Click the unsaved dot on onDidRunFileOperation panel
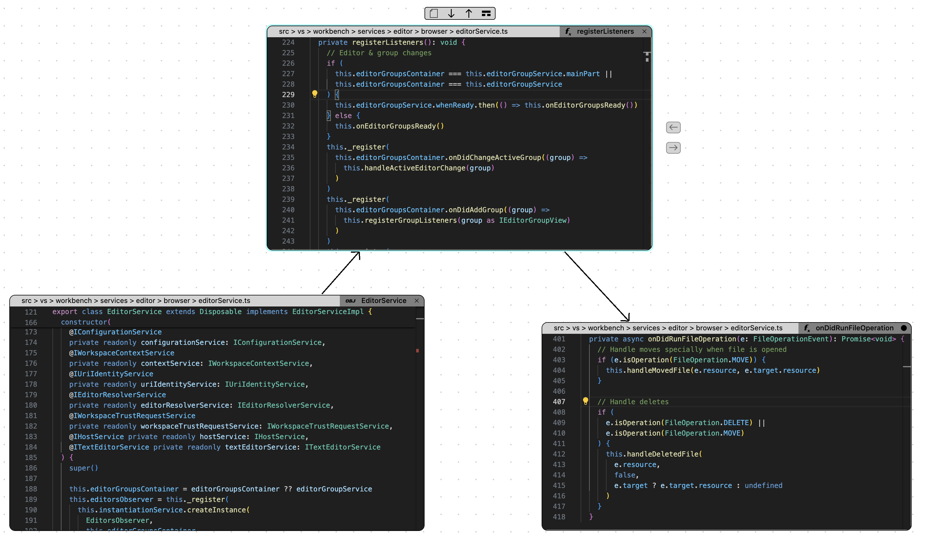Image resolution: width=926 pixels, height=542 pixels. click(x=904, y=328)
